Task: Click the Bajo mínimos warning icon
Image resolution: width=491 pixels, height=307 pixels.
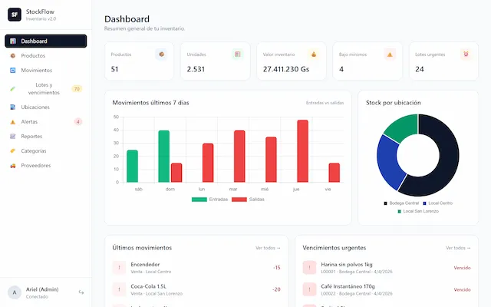Action: pos(390,54)
